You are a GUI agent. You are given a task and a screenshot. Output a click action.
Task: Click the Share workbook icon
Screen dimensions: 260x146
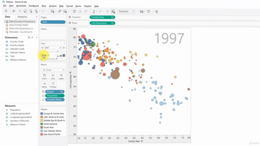[x=156, y=11]
